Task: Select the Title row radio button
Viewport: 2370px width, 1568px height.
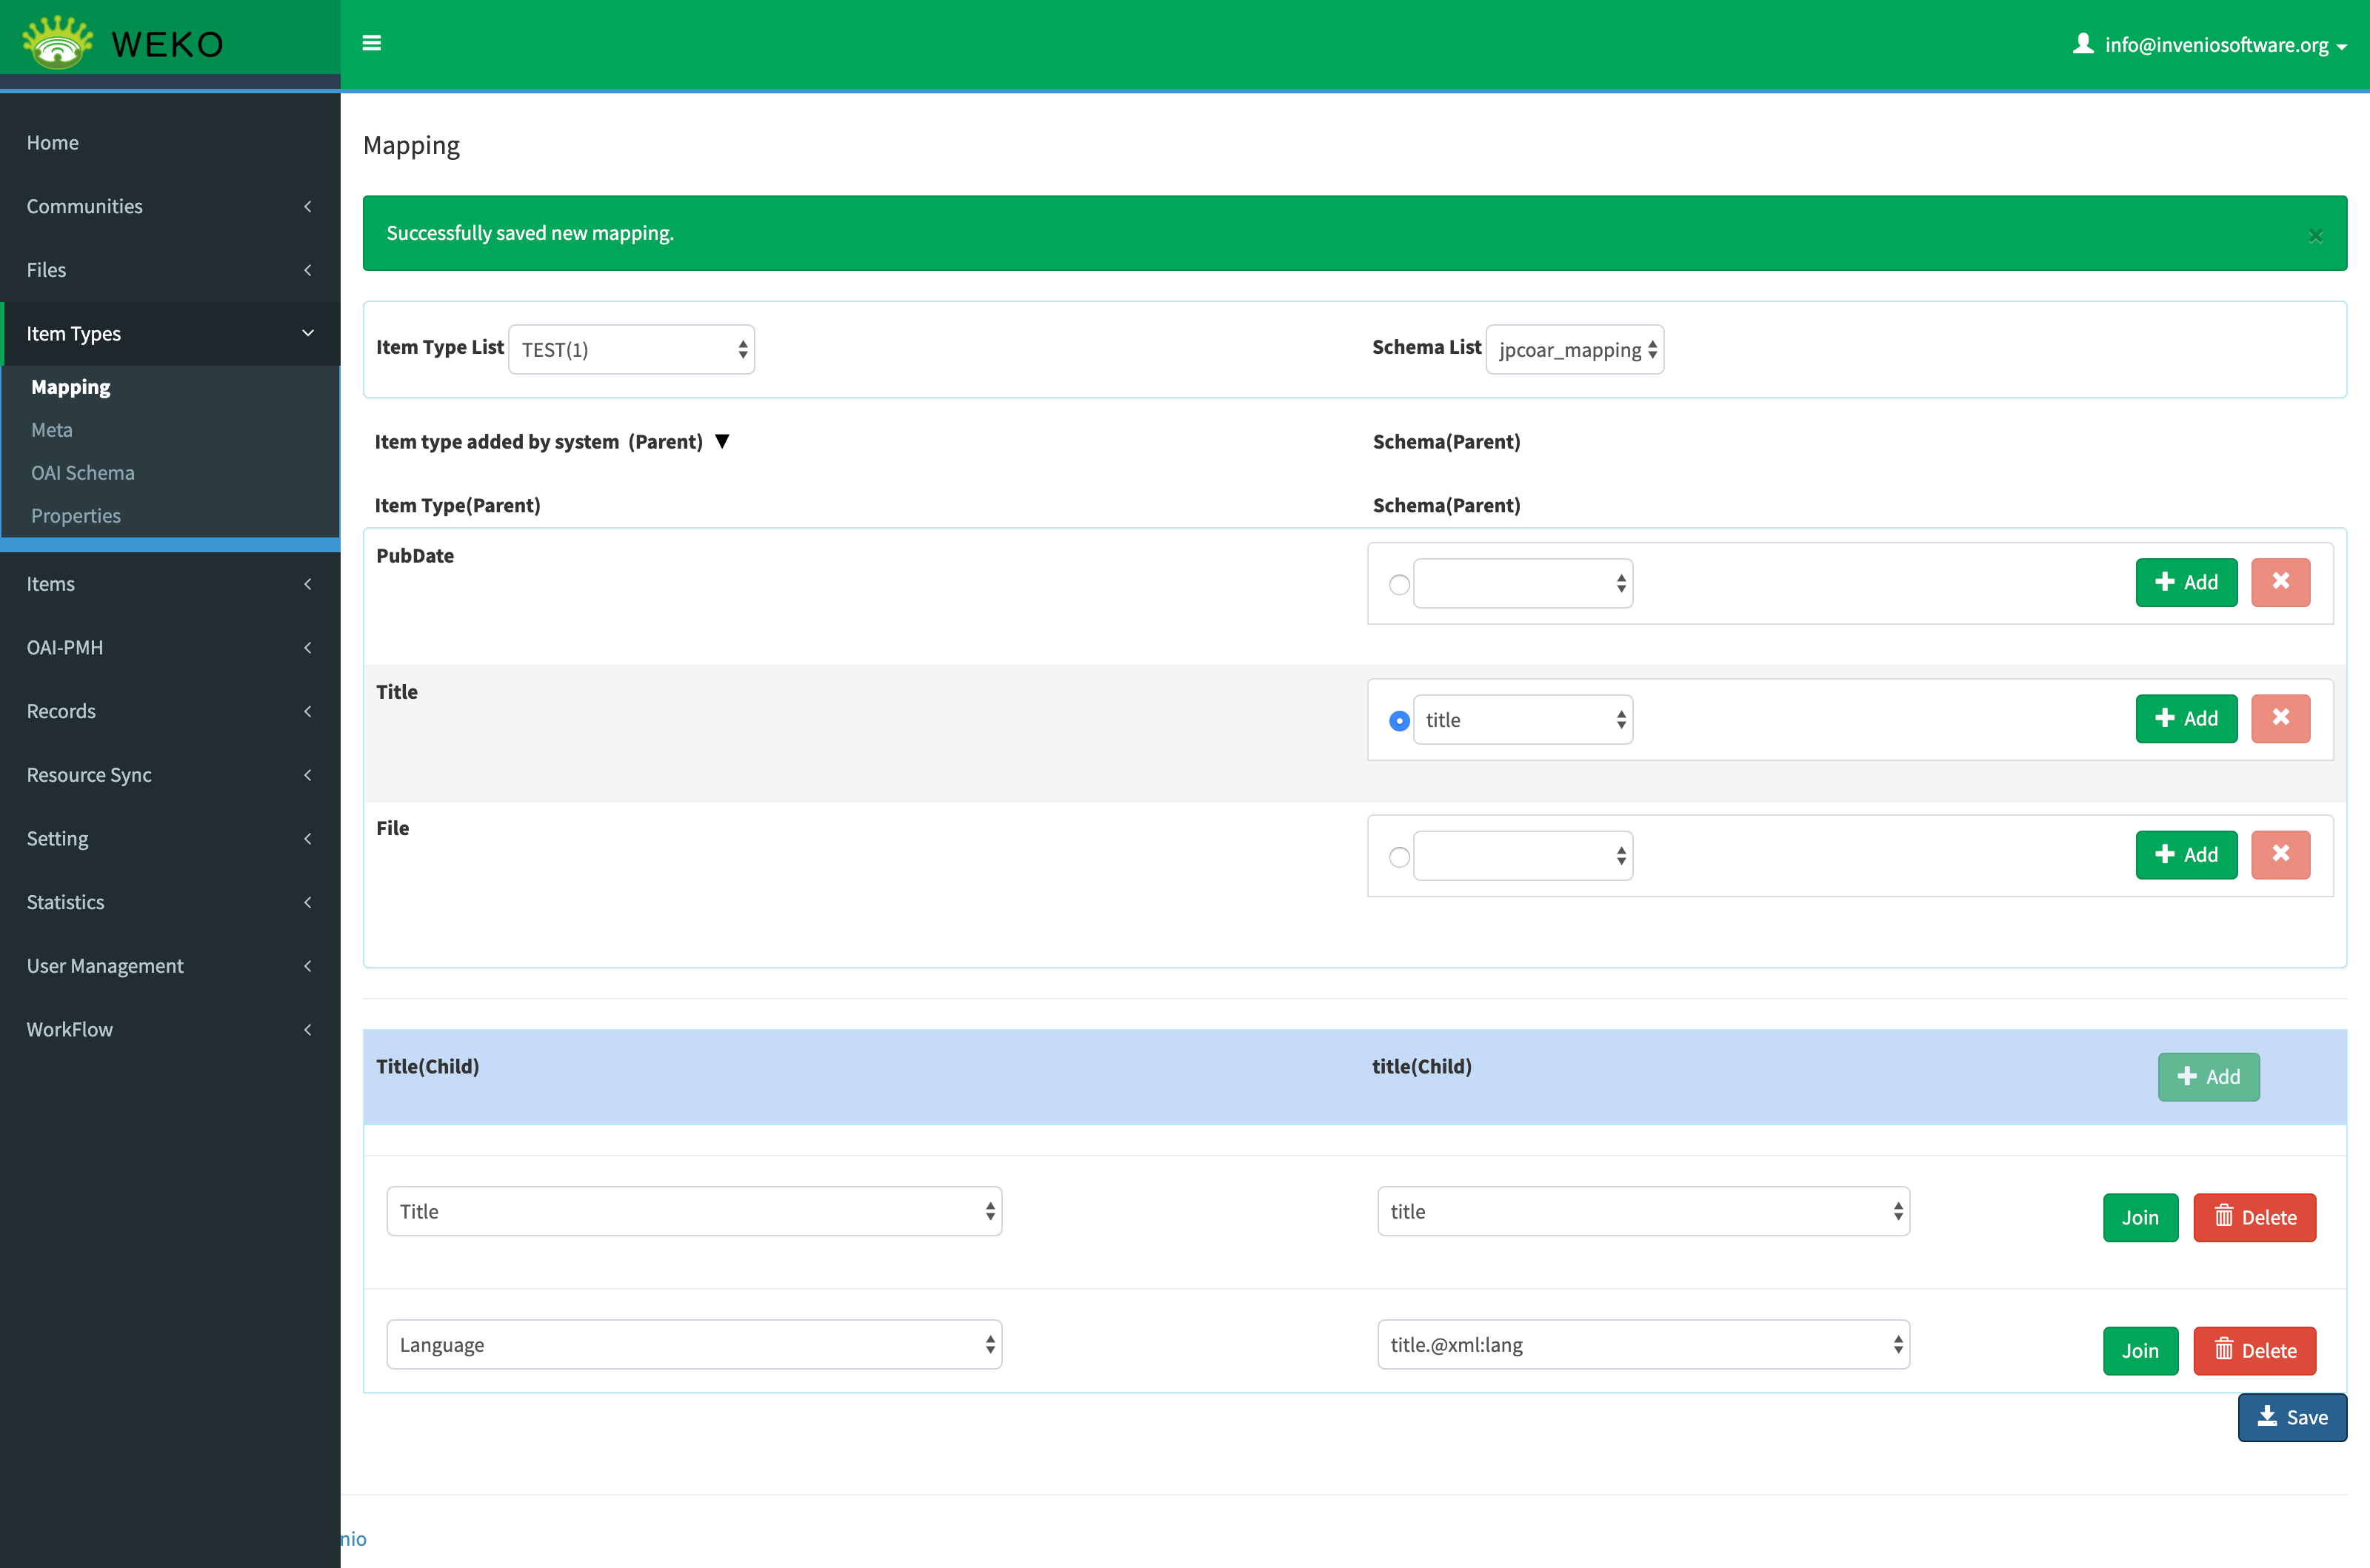Action: point(1398,720)
